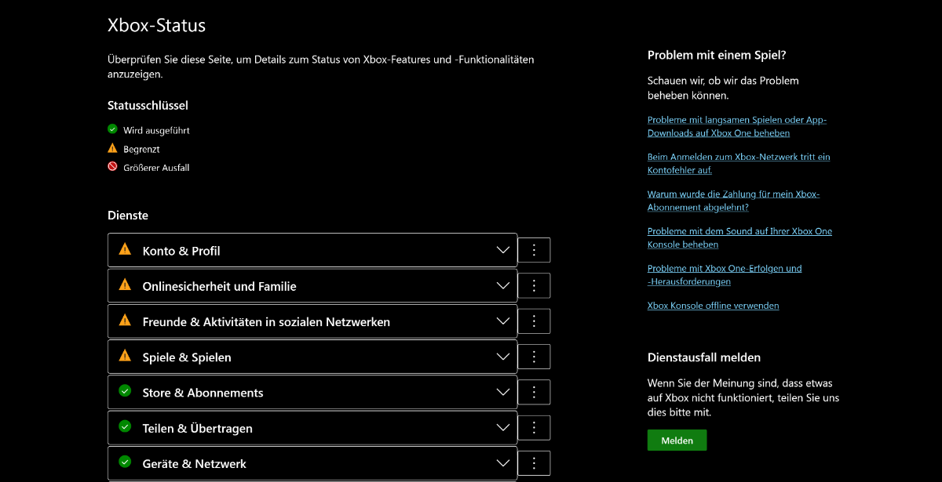The height and width of the screenshot is (482, 942).
Task: Click the 'Store & Abonnements' label
Action: tap(203, 393)
